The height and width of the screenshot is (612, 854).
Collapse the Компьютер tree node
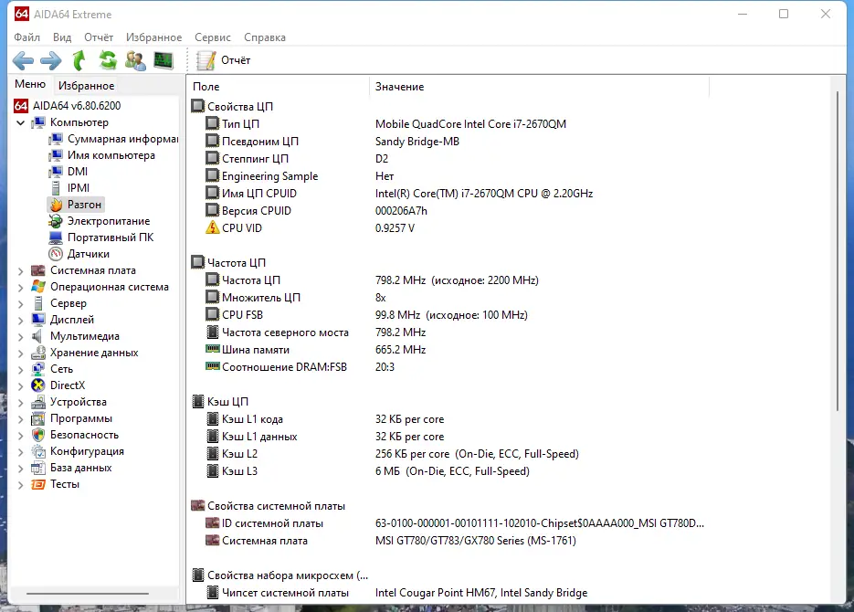[20, 122]
